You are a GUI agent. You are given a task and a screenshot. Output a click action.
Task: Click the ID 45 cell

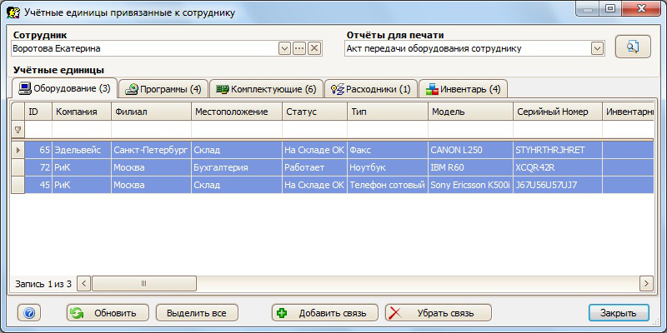tap(38, 185)
